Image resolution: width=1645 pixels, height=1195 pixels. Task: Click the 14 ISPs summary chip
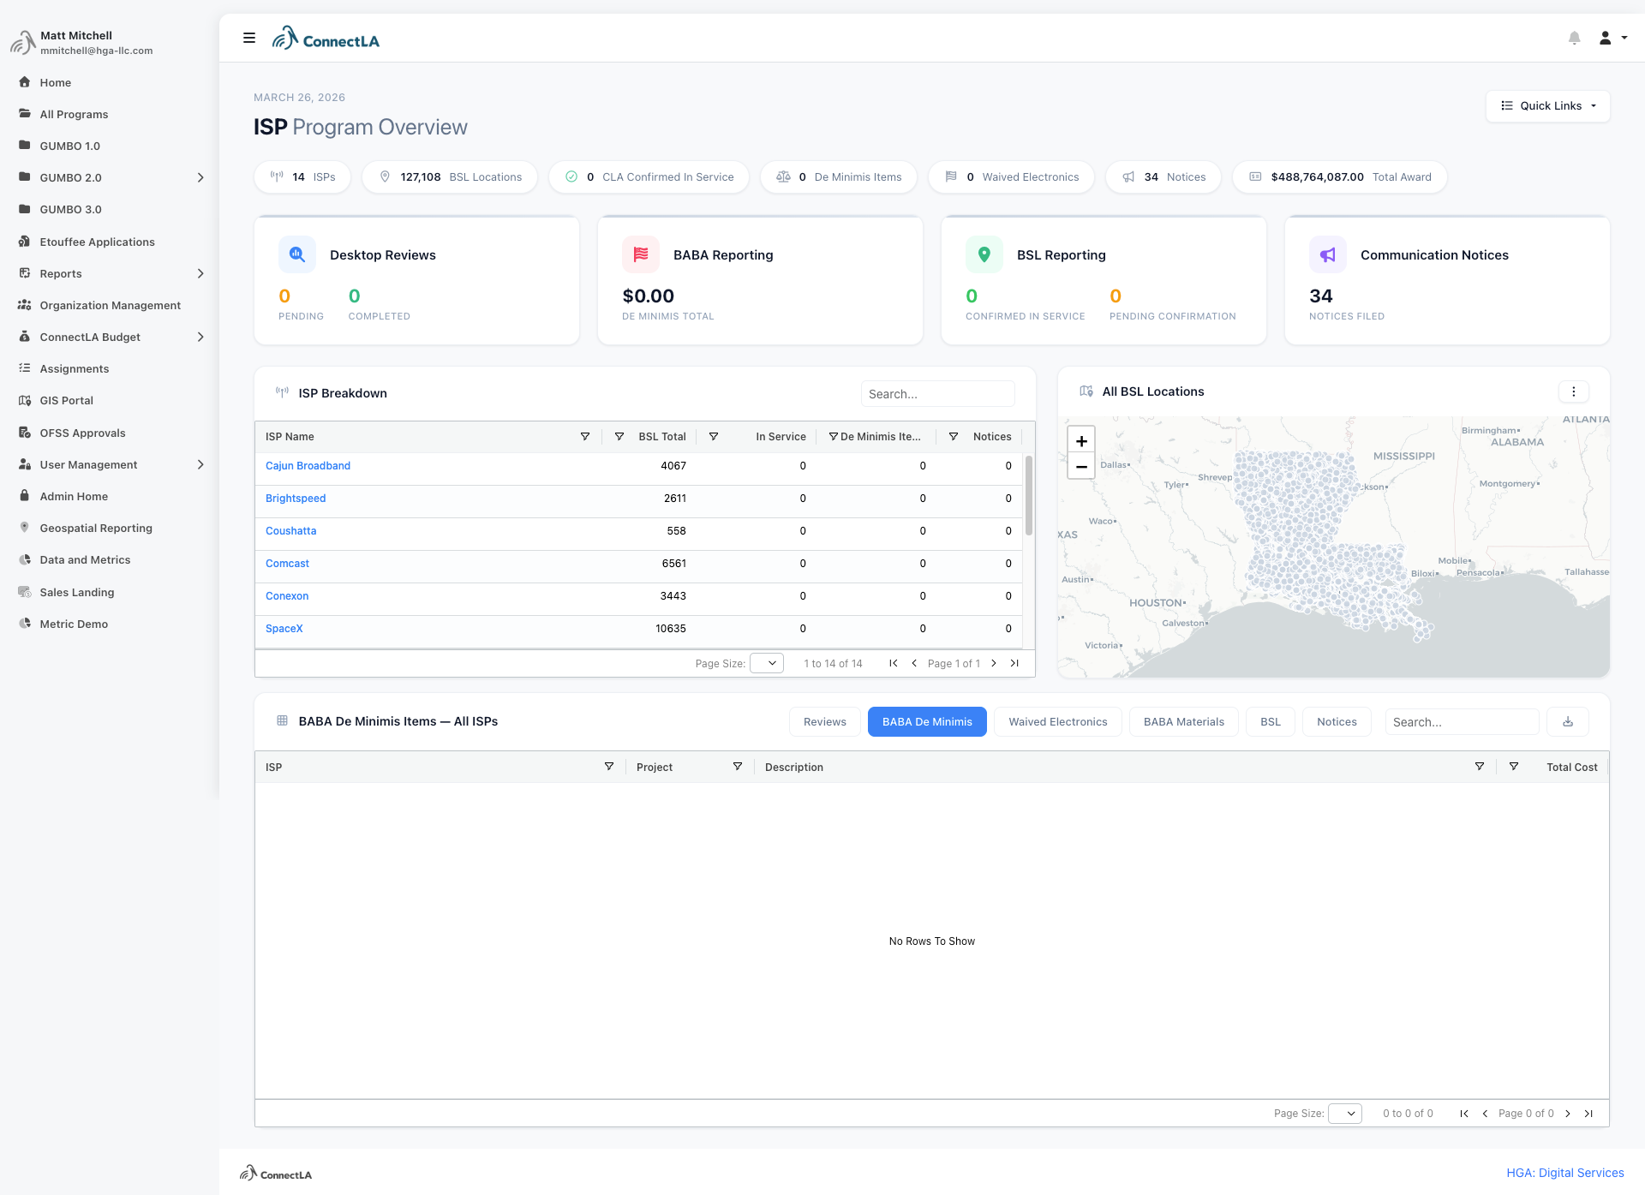click(302, 177)
